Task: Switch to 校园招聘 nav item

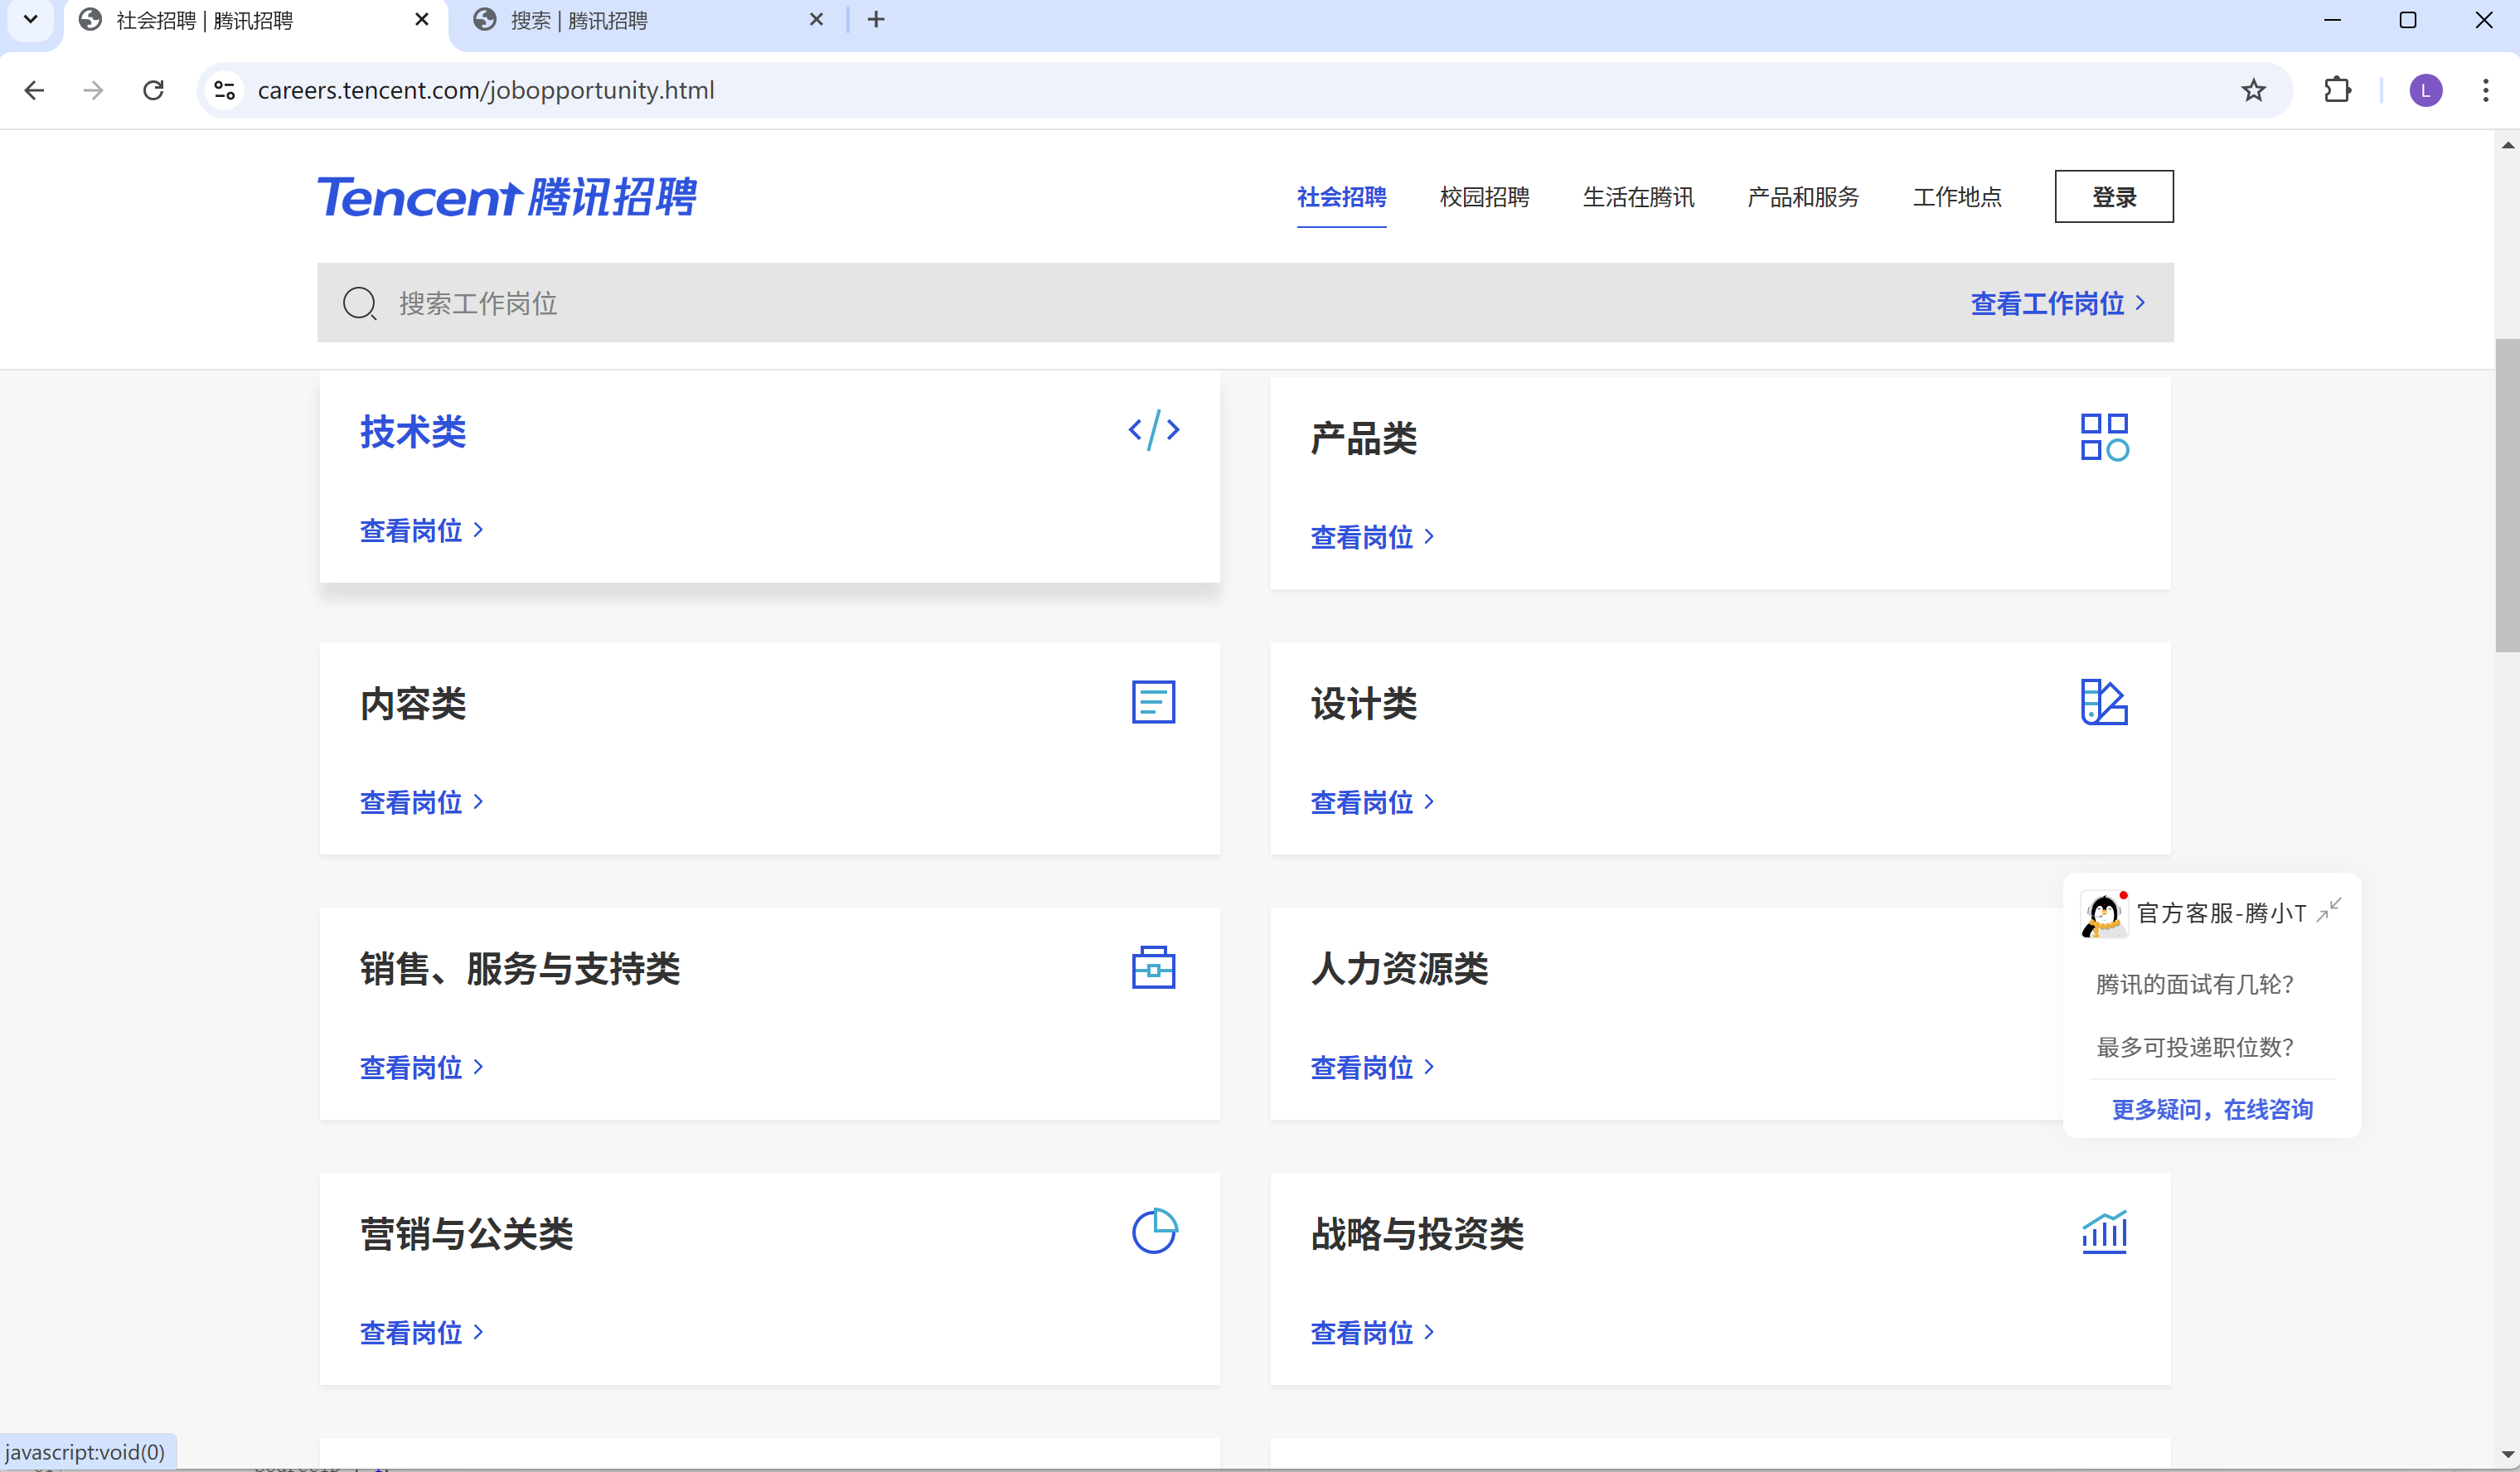Action: [x=1484, y=197]
